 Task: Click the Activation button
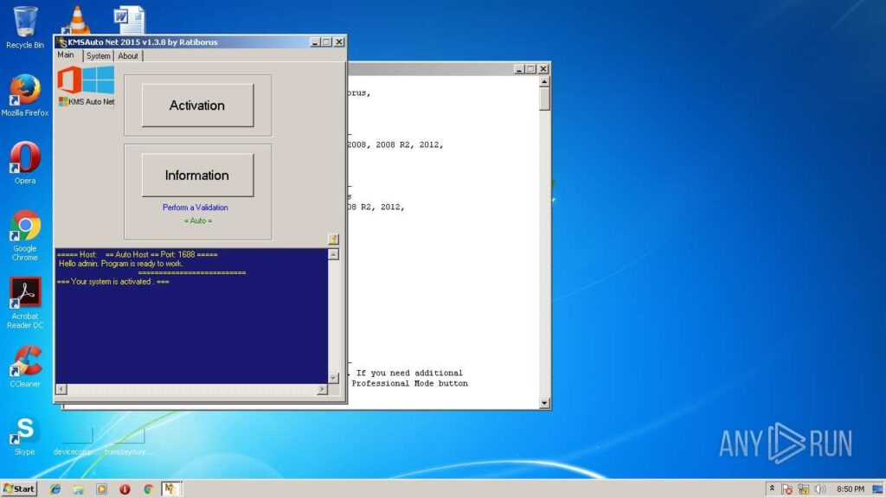click(x=197, y=105)
